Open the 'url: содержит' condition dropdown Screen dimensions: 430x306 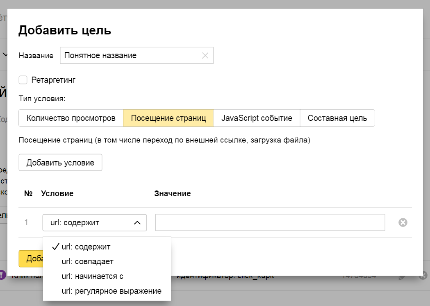pyautogui.click(x=94, y=222)
